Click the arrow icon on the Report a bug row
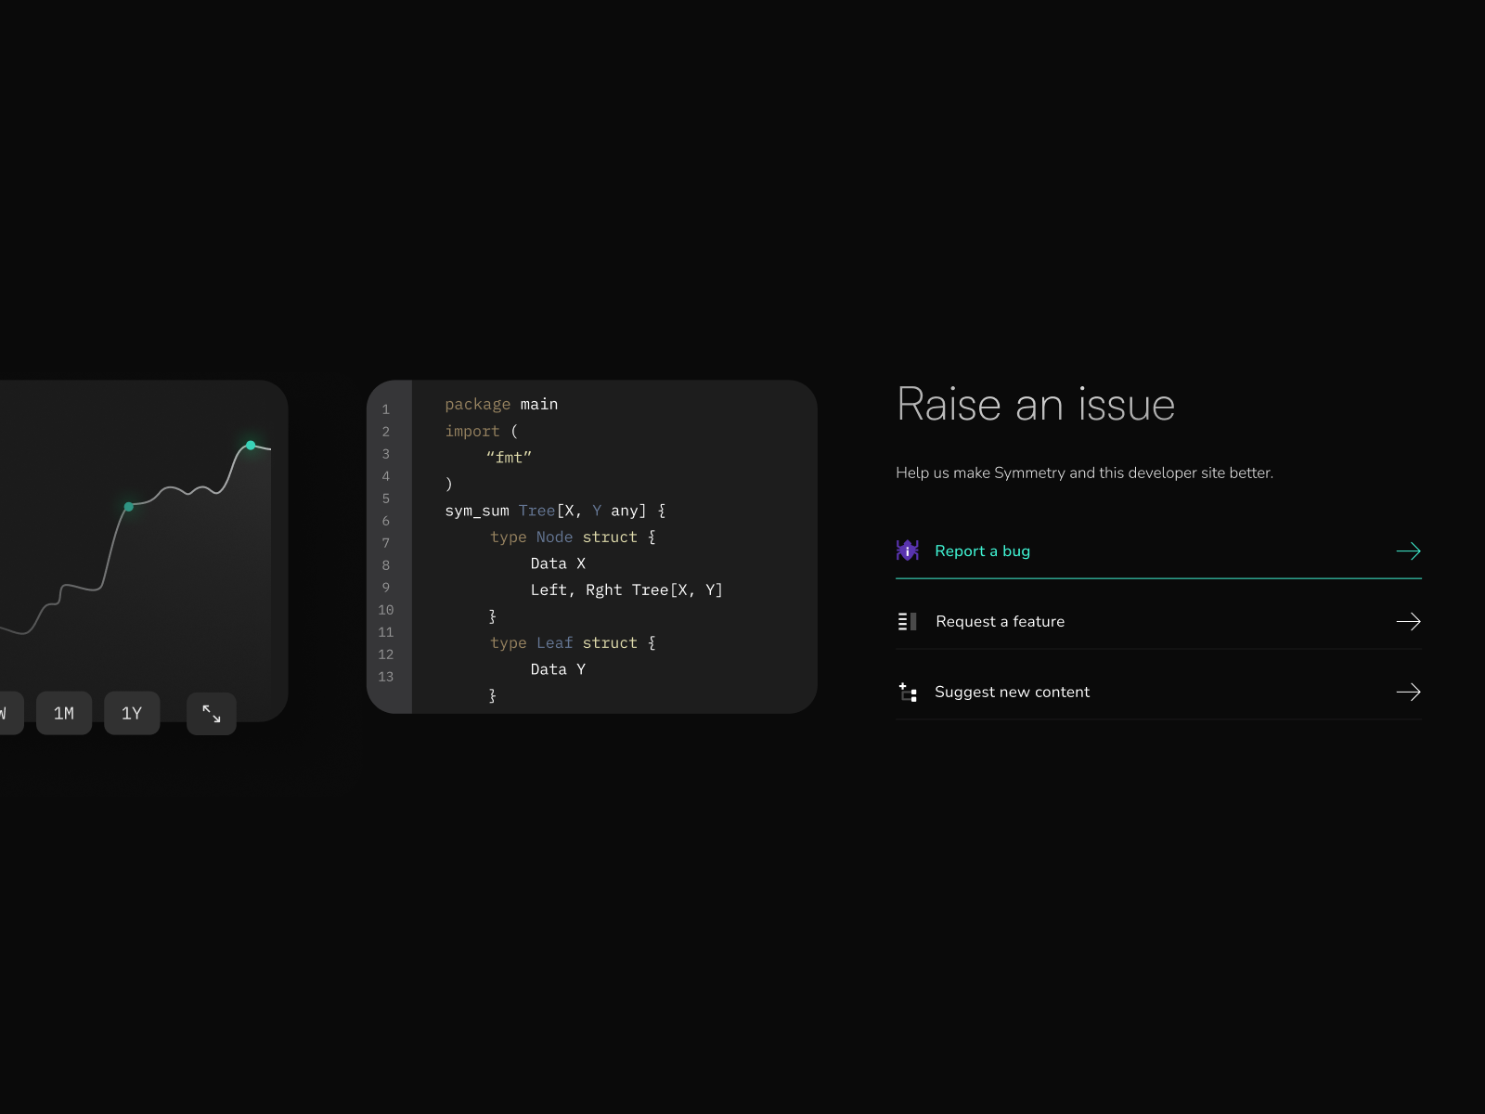 pyautogui.click(x=1409, y=551)
